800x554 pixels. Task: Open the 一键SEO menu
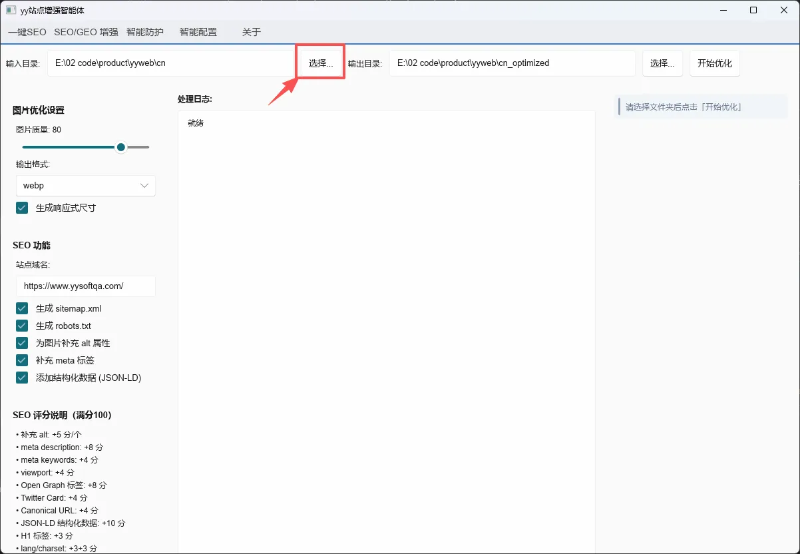click(27, 32)
